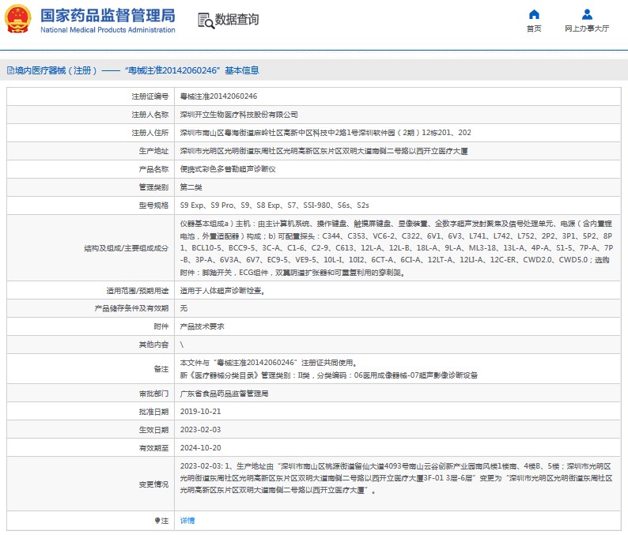Image resolution: width=628 pixels, height=535 pixels.
Task: Click the 有效期至 row label
Action: [x=153, y=448]
